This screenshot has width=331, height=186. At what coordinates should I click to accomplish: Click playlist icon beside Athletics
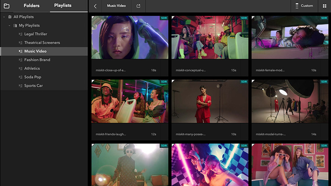pos(21,69)
